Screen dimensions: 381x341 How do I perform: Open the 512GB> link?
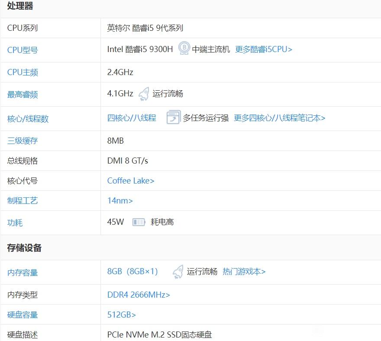pyautogui.click(x=122, y=315)
